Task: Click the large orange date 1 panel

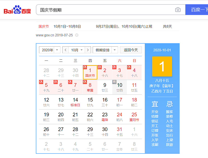Action: (x=162, y=67)
